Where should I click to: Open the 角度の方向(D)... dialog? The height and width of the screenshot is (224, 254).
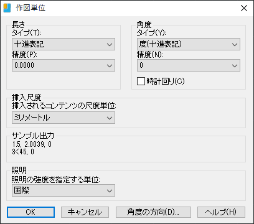point(153,212)
